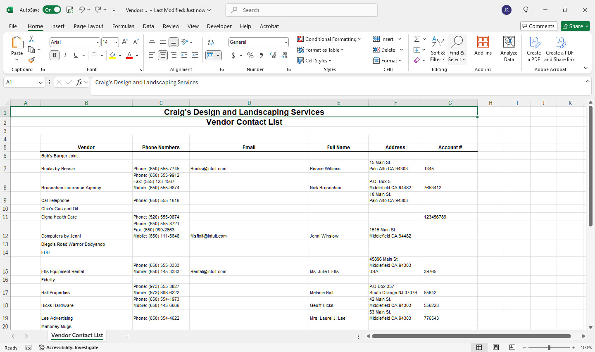Click the Save icon in the title bar

pos(70,10)
